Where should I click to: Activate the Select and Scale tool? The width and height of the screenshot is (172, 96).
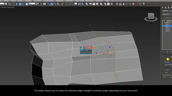pyautogui.click(x=27, y=4)
